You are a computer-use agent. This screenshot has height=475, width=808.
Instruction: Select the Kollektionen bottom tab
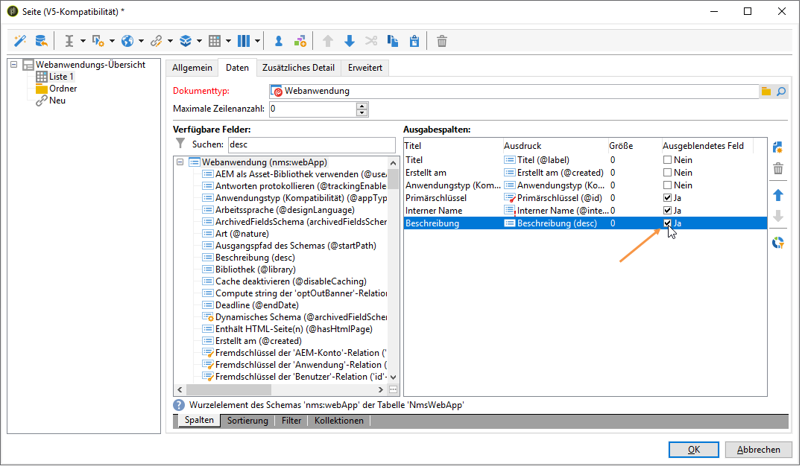click(x=338, y=421)
